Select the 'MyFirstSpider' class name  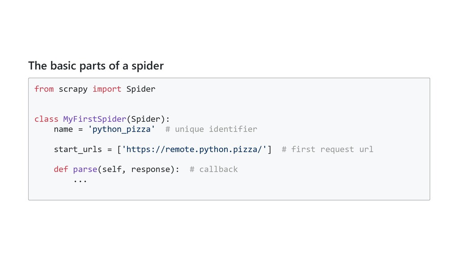pyautogui.click(x=95, y=119)
